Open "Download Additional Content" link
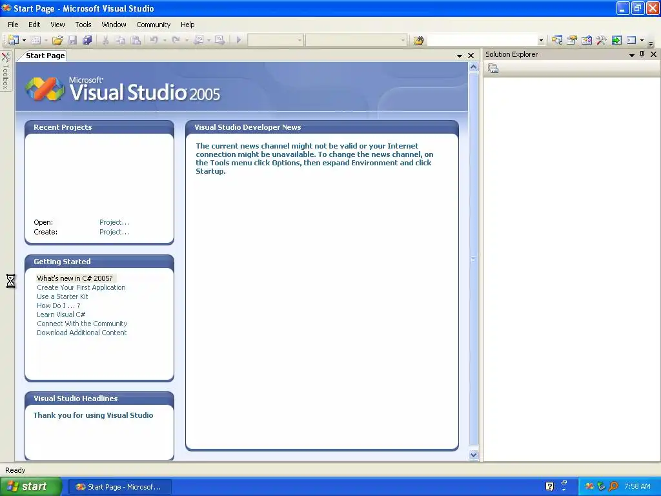The image size is (661, 496). click(x=81, y=333)
